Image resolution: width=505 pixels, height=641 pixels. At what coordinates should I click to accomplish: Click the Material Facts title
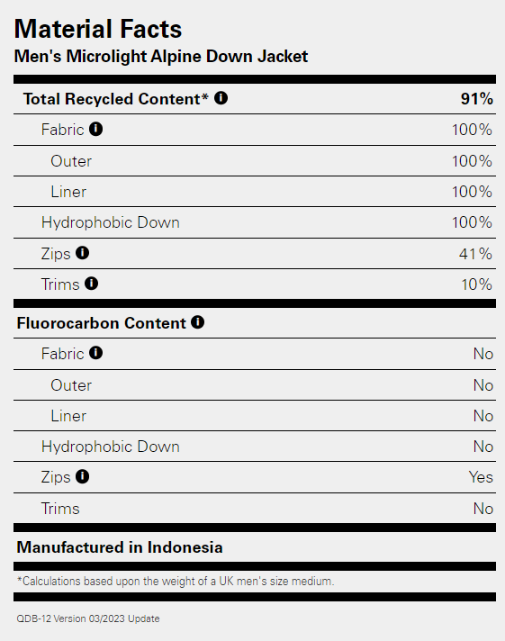[98, 29]
